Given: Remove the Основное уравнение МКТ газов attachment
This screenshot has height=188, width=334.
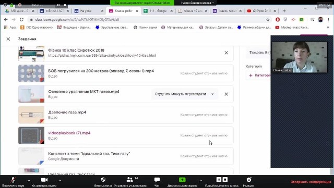Looking at the screenshot, I should click(x=226, y=94).
